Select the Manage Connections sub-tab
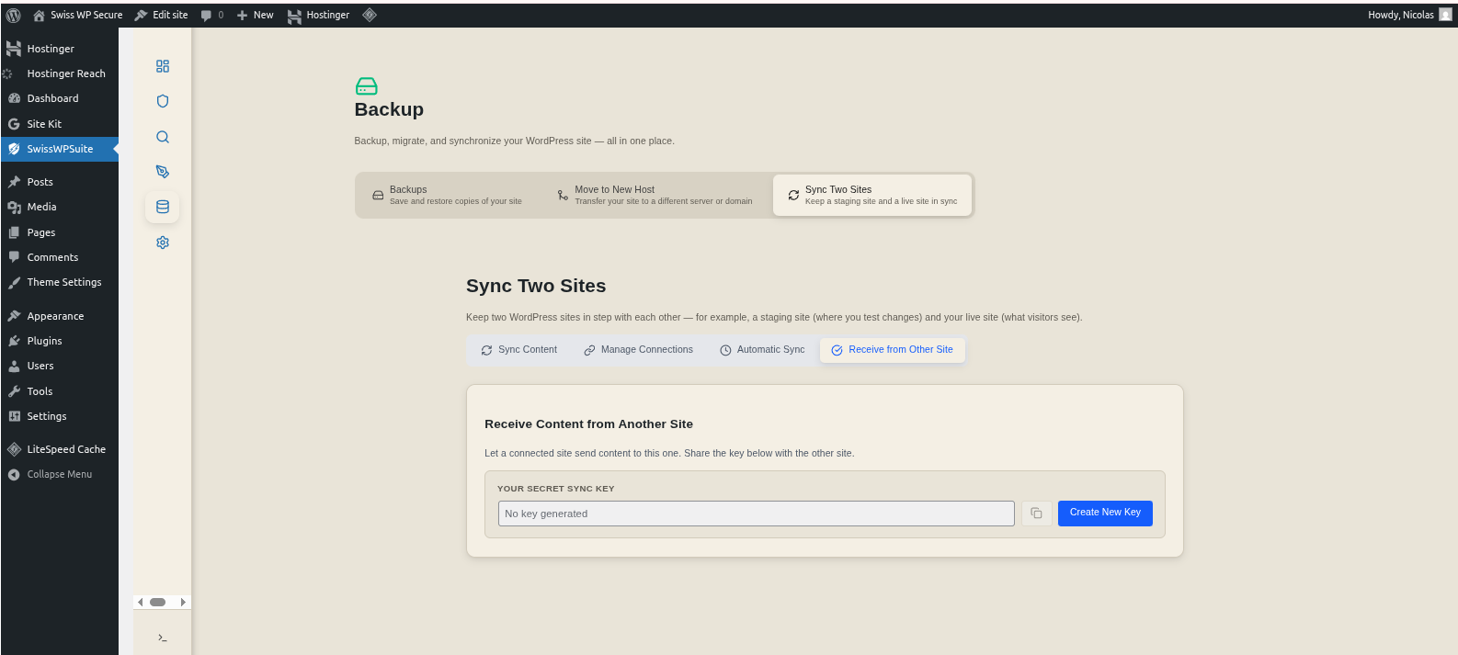1458x655 pixels. click(639, 350)
